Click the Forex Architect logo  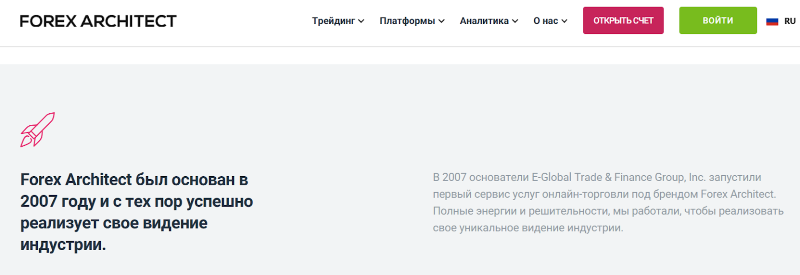click(98, 21)
